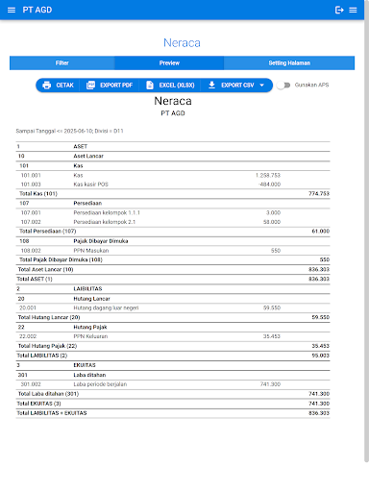Select Total Pajak Dibayar Dimuka (108)

pyautogui.click(x=173, y=259)
